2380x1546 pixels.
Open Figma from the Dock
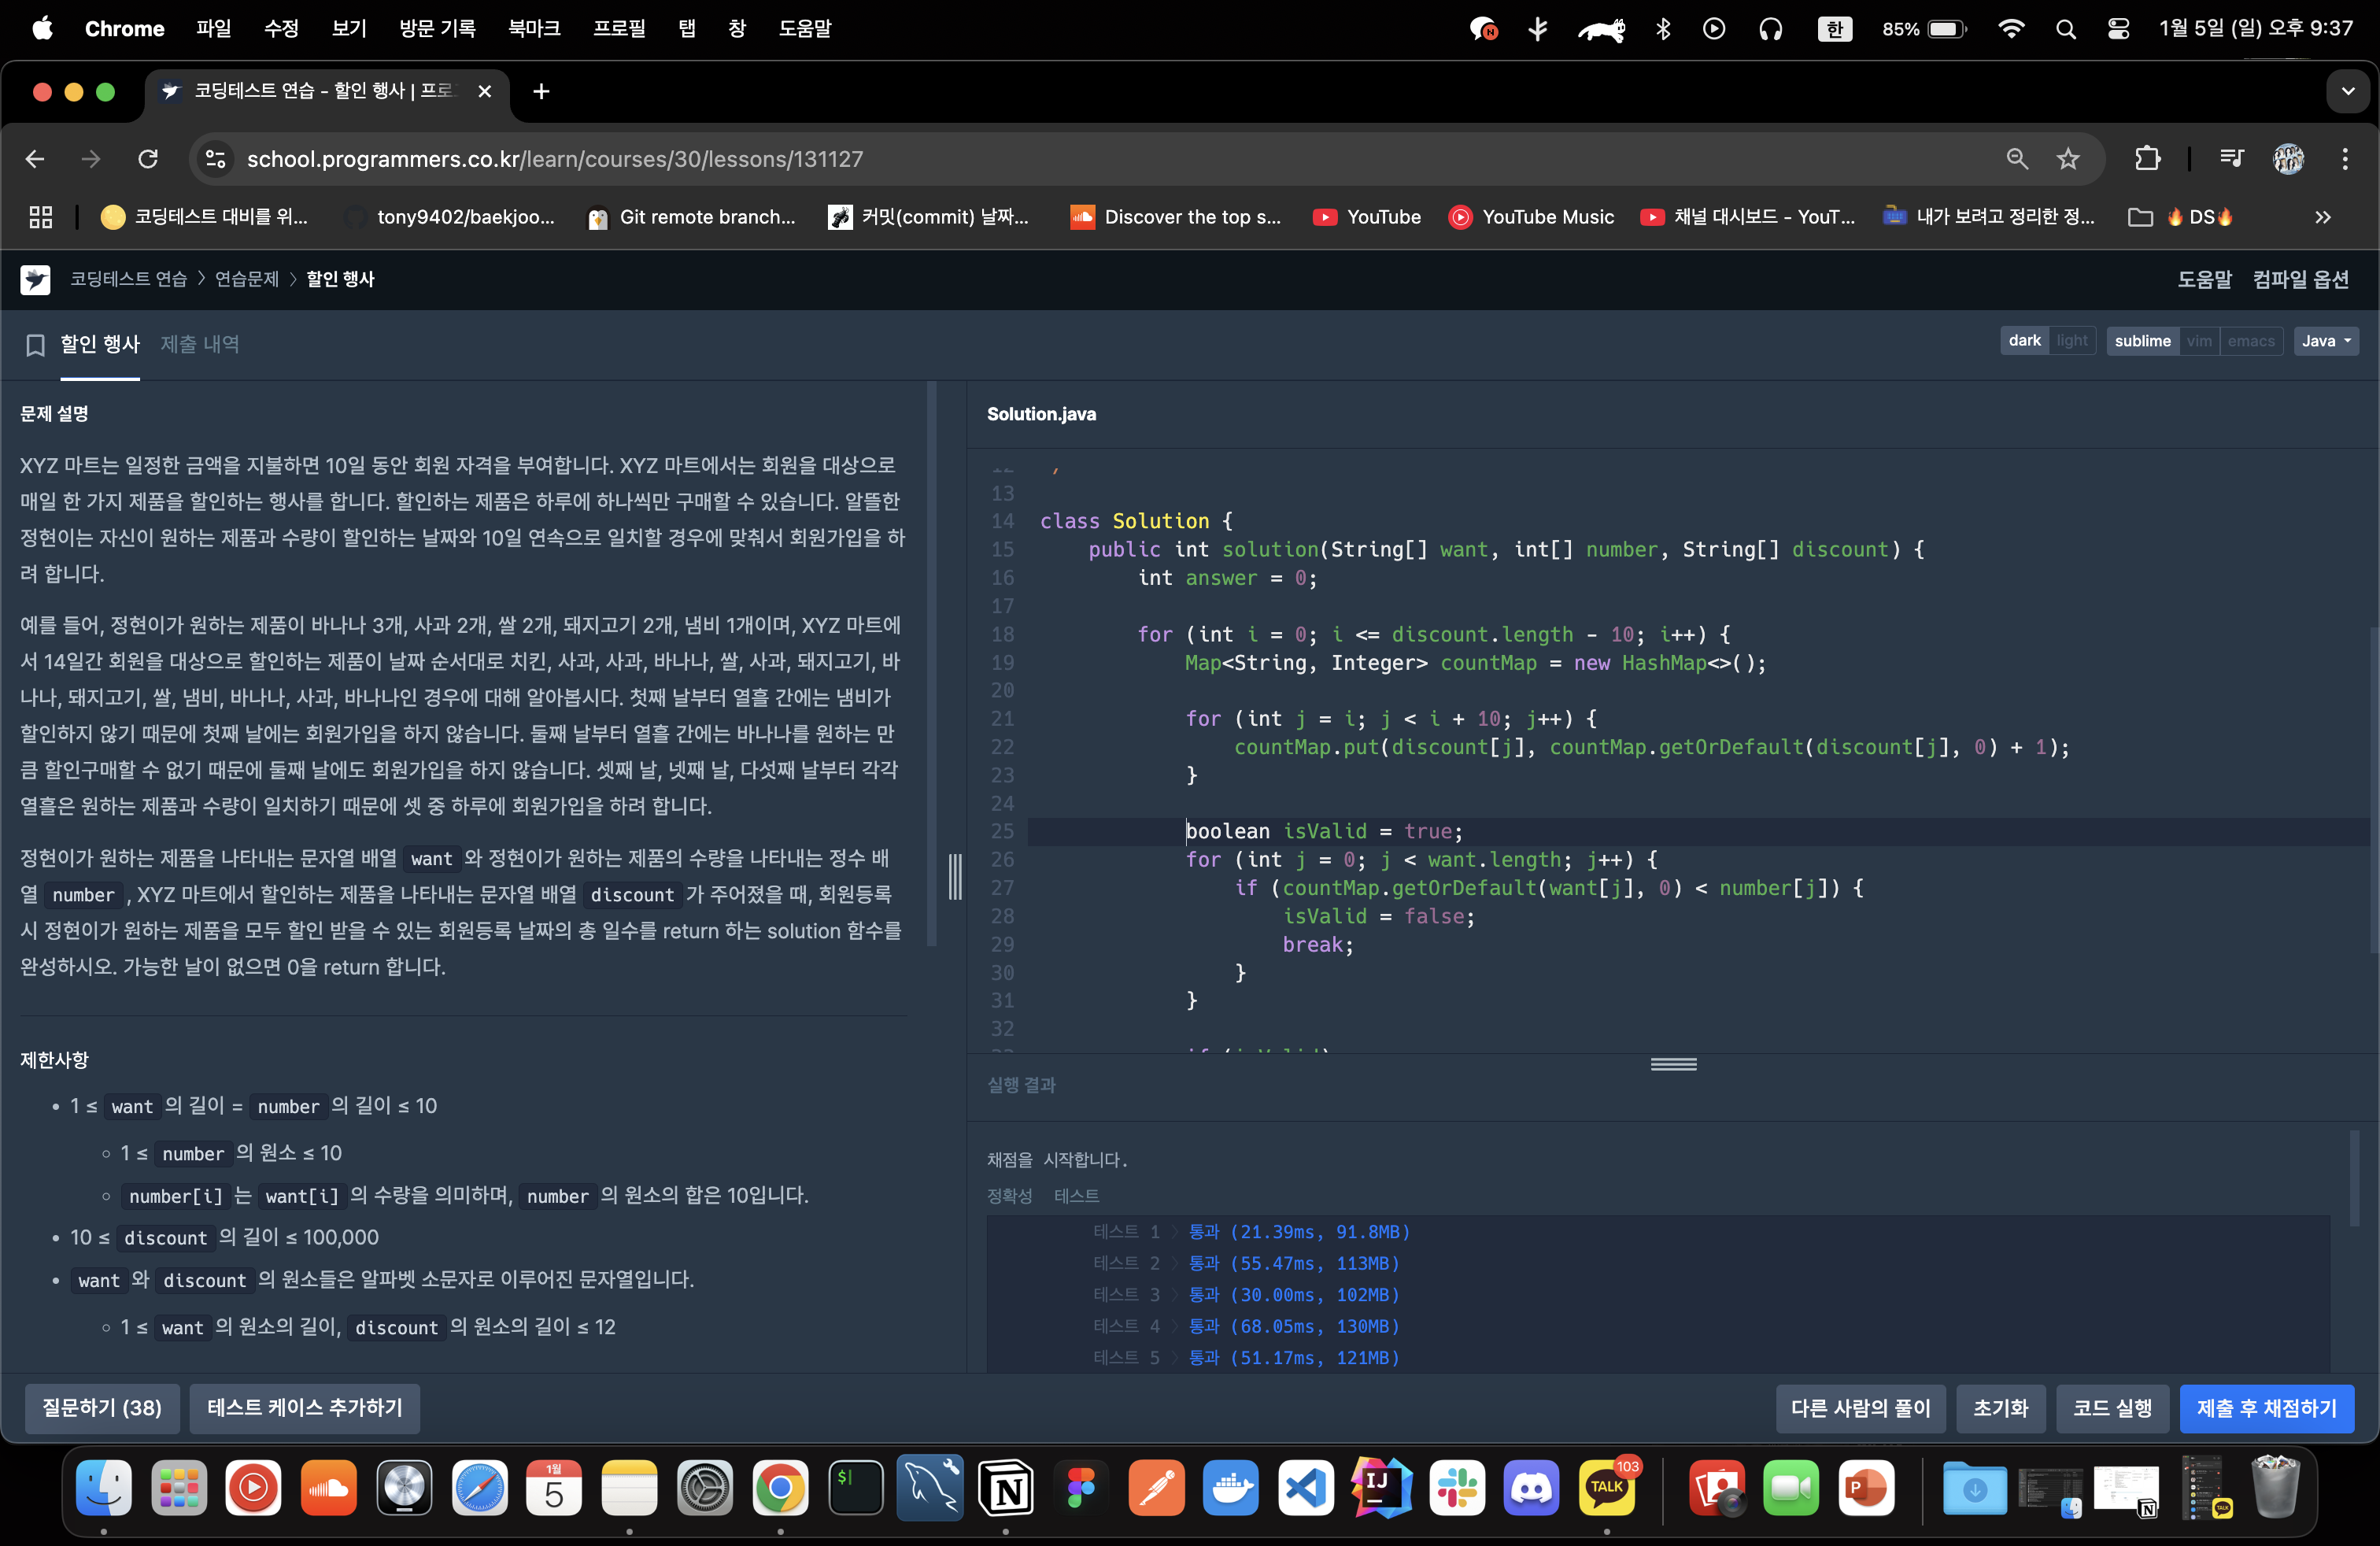(x=1081, y=1488)
